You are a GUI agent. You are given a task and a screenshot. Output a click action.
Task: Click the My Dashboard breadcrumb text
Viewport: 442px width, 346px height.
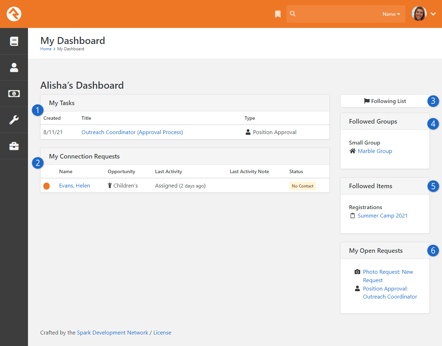pyautogui.click(x=71, y=49)
